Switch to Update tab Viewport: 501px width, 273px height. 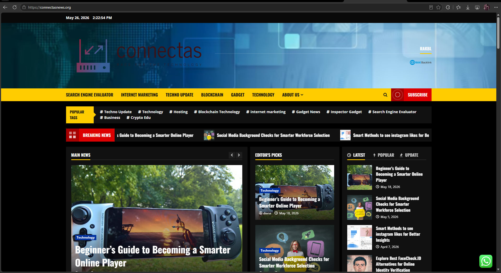(x=409, y=155)
